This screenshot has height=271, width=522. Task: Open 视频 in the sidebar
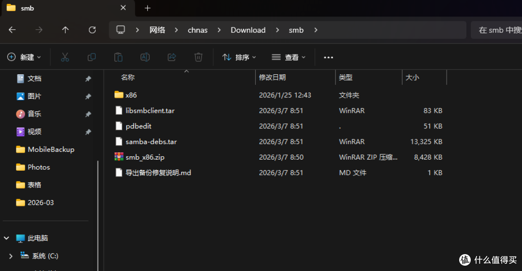point(34,132)
